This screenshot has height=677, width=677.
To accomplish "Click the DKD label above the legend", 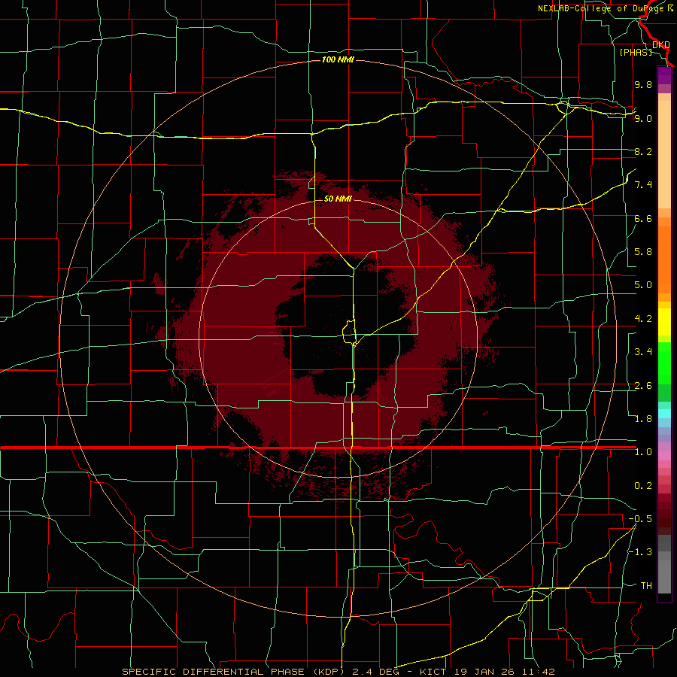I will coord(661,44).
